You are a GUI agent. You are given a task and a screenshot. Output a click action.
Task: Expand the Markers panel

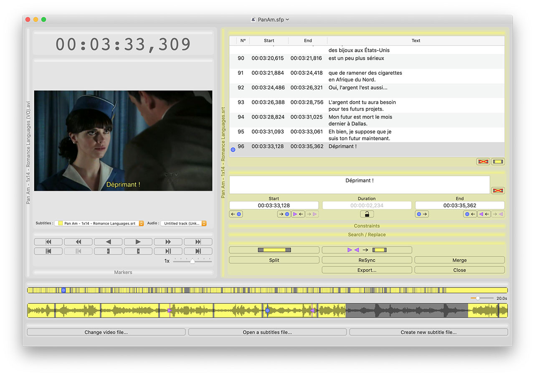click(x=123, y=272)
